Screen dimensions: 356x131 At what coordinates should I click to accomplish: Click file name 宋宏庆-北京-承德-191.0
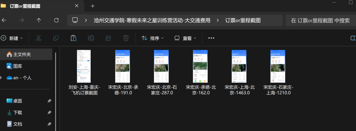click(123, 90)
